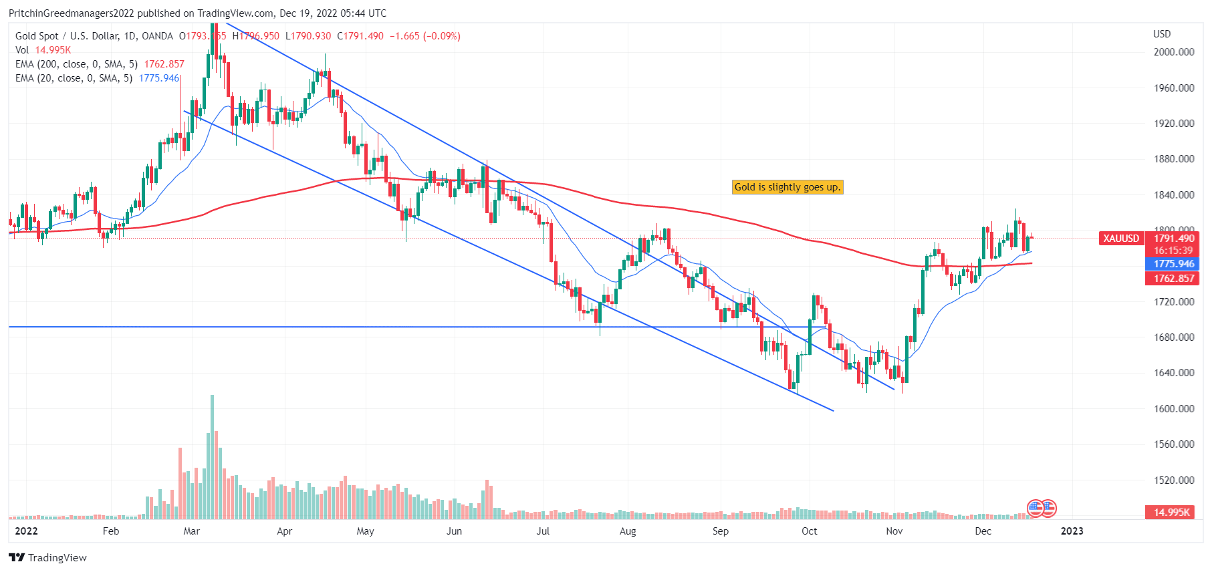The width and height of the screenshot is (1212, 572).
Task: Click the −1.665 (−0.09%) change value
Action: [425, 36]
